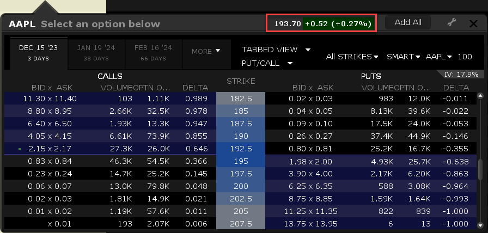
Task: Click the scrollbar up arrow
Action: coord(480,96)
